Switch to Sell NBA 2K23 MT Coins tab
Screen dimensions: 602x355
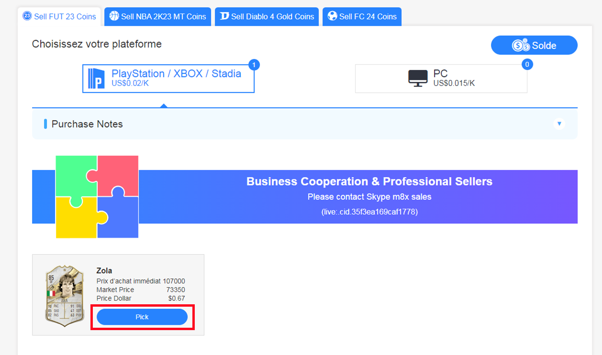pyautogui.click(x=157, y=16)
